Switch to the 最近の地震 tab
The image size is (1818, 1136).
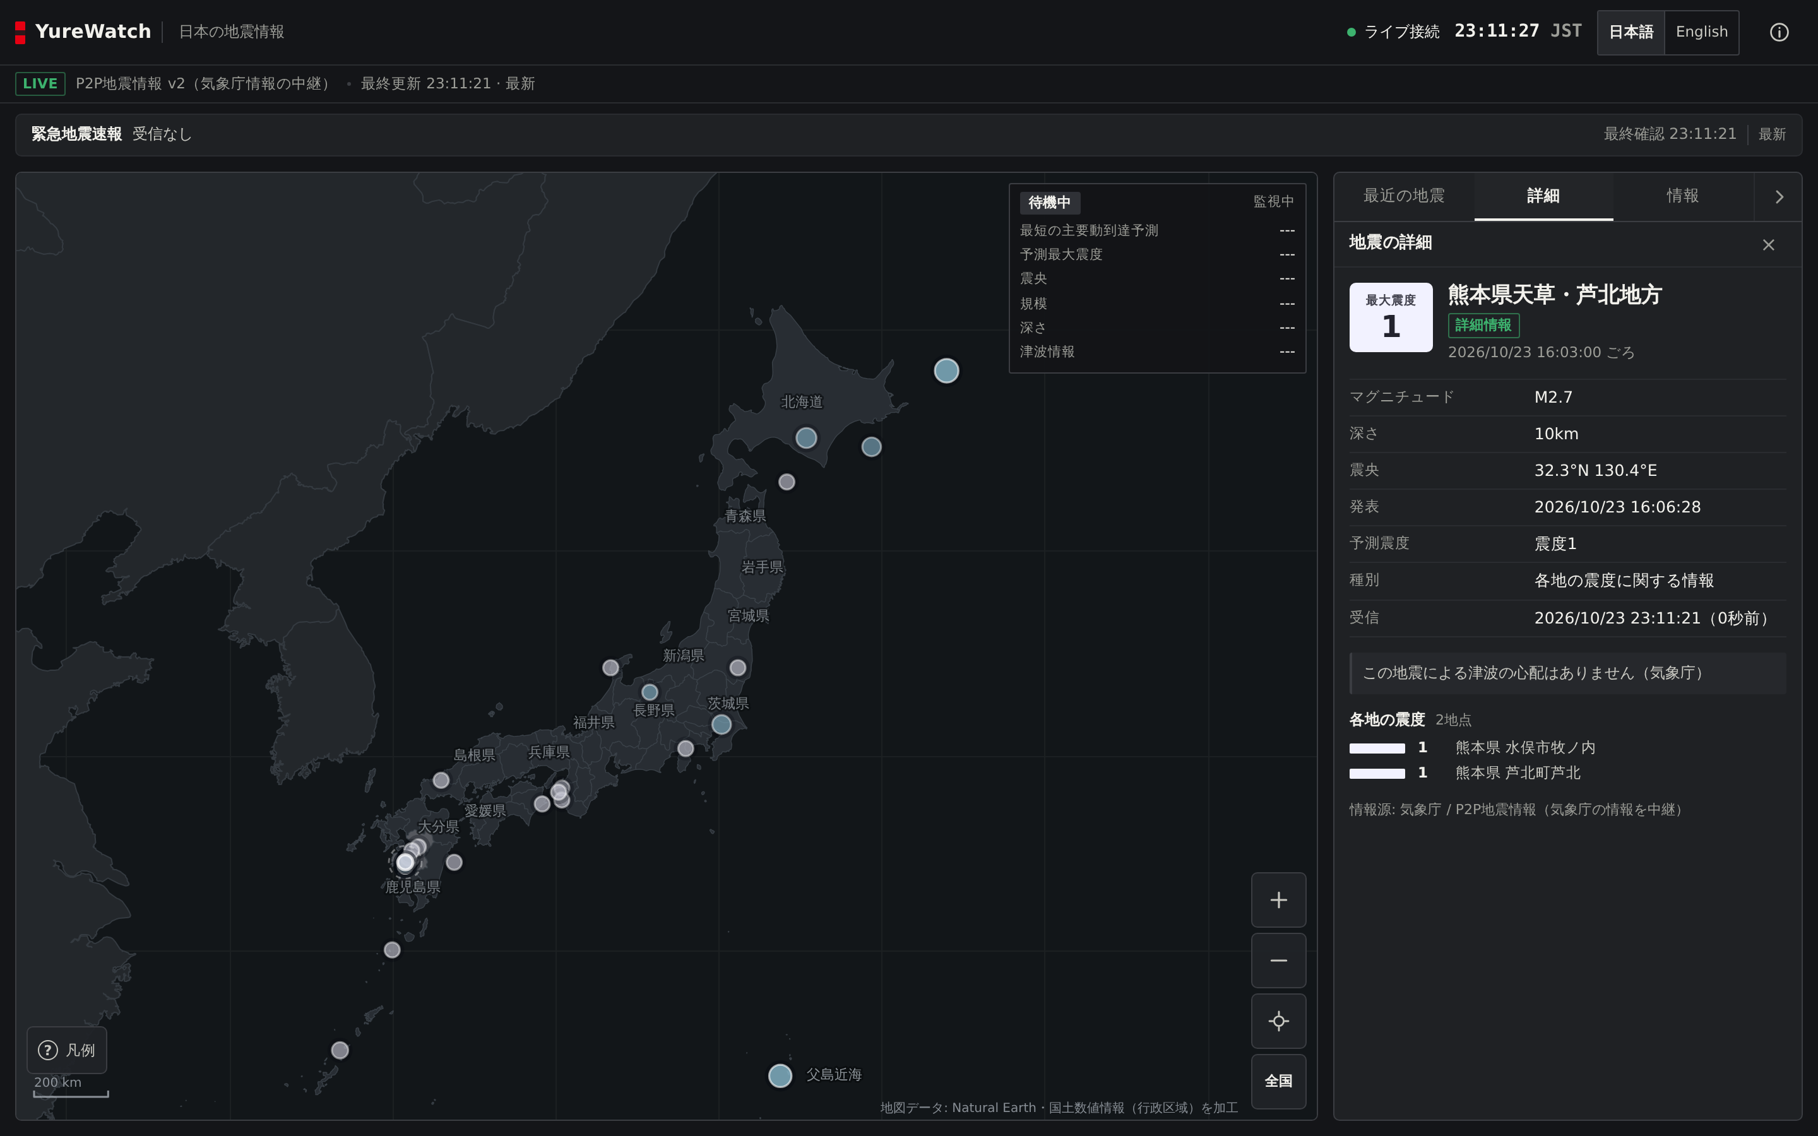pos(1403,196)
